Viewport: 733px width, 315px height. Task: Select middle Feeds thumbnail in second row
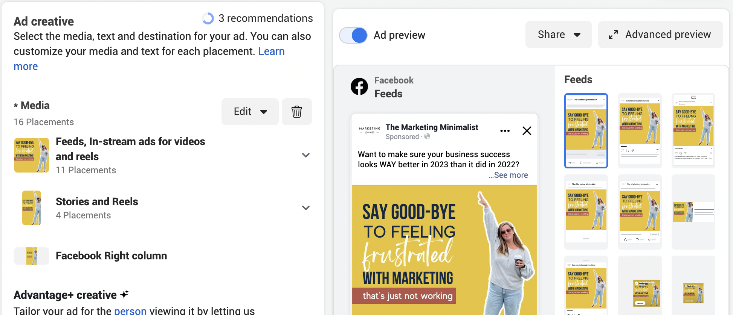point(640,212)
